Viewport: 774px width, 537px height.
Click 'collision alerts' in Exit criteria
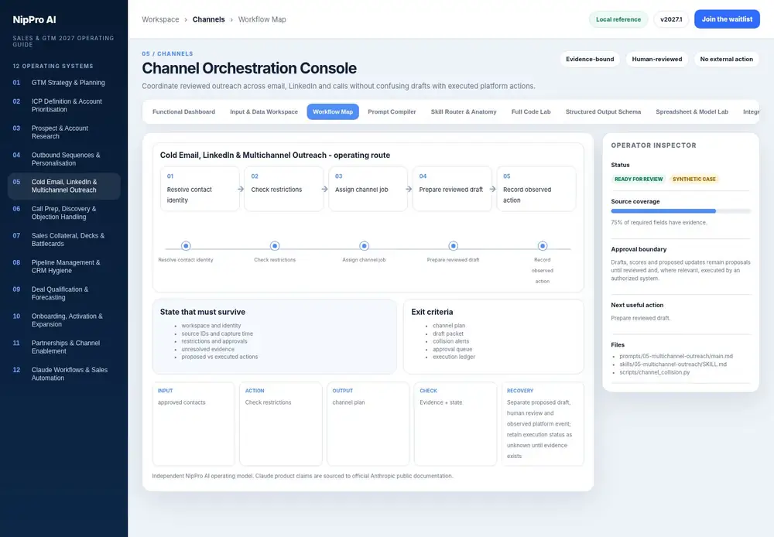point(450,341)
